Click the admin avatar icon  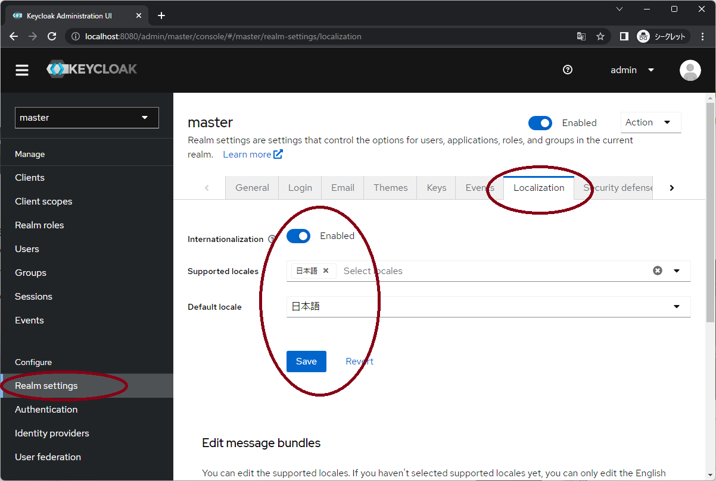tap(690, 70)
